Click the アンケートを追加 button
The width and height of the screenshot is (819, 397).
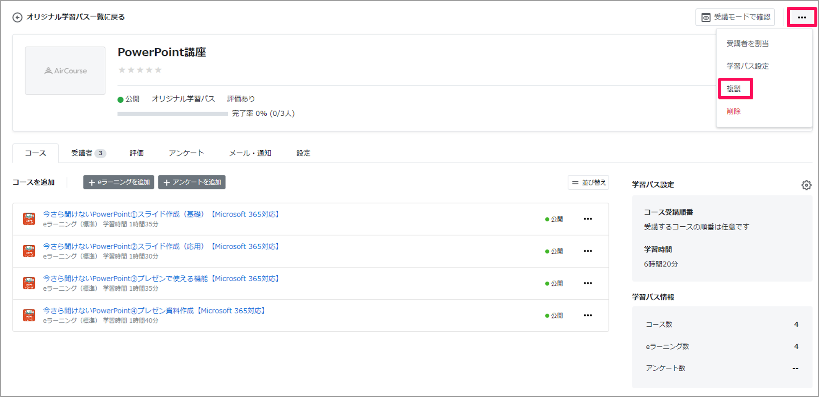192,182
